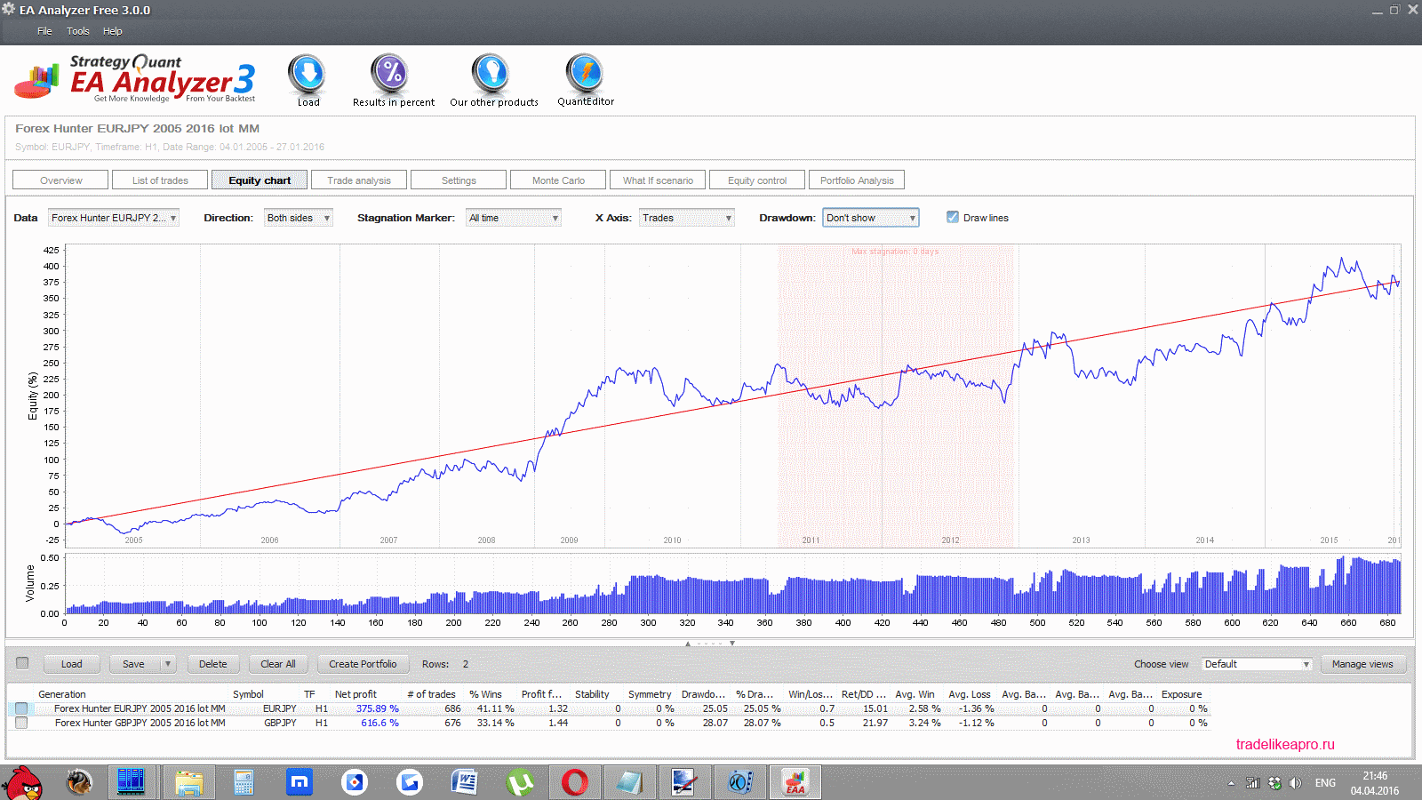The height and width of the screenshot is (800, 1422).
Task: Open the Stagnation Marker dropdown
Action: pyautogui.click(x=514, y=218)
